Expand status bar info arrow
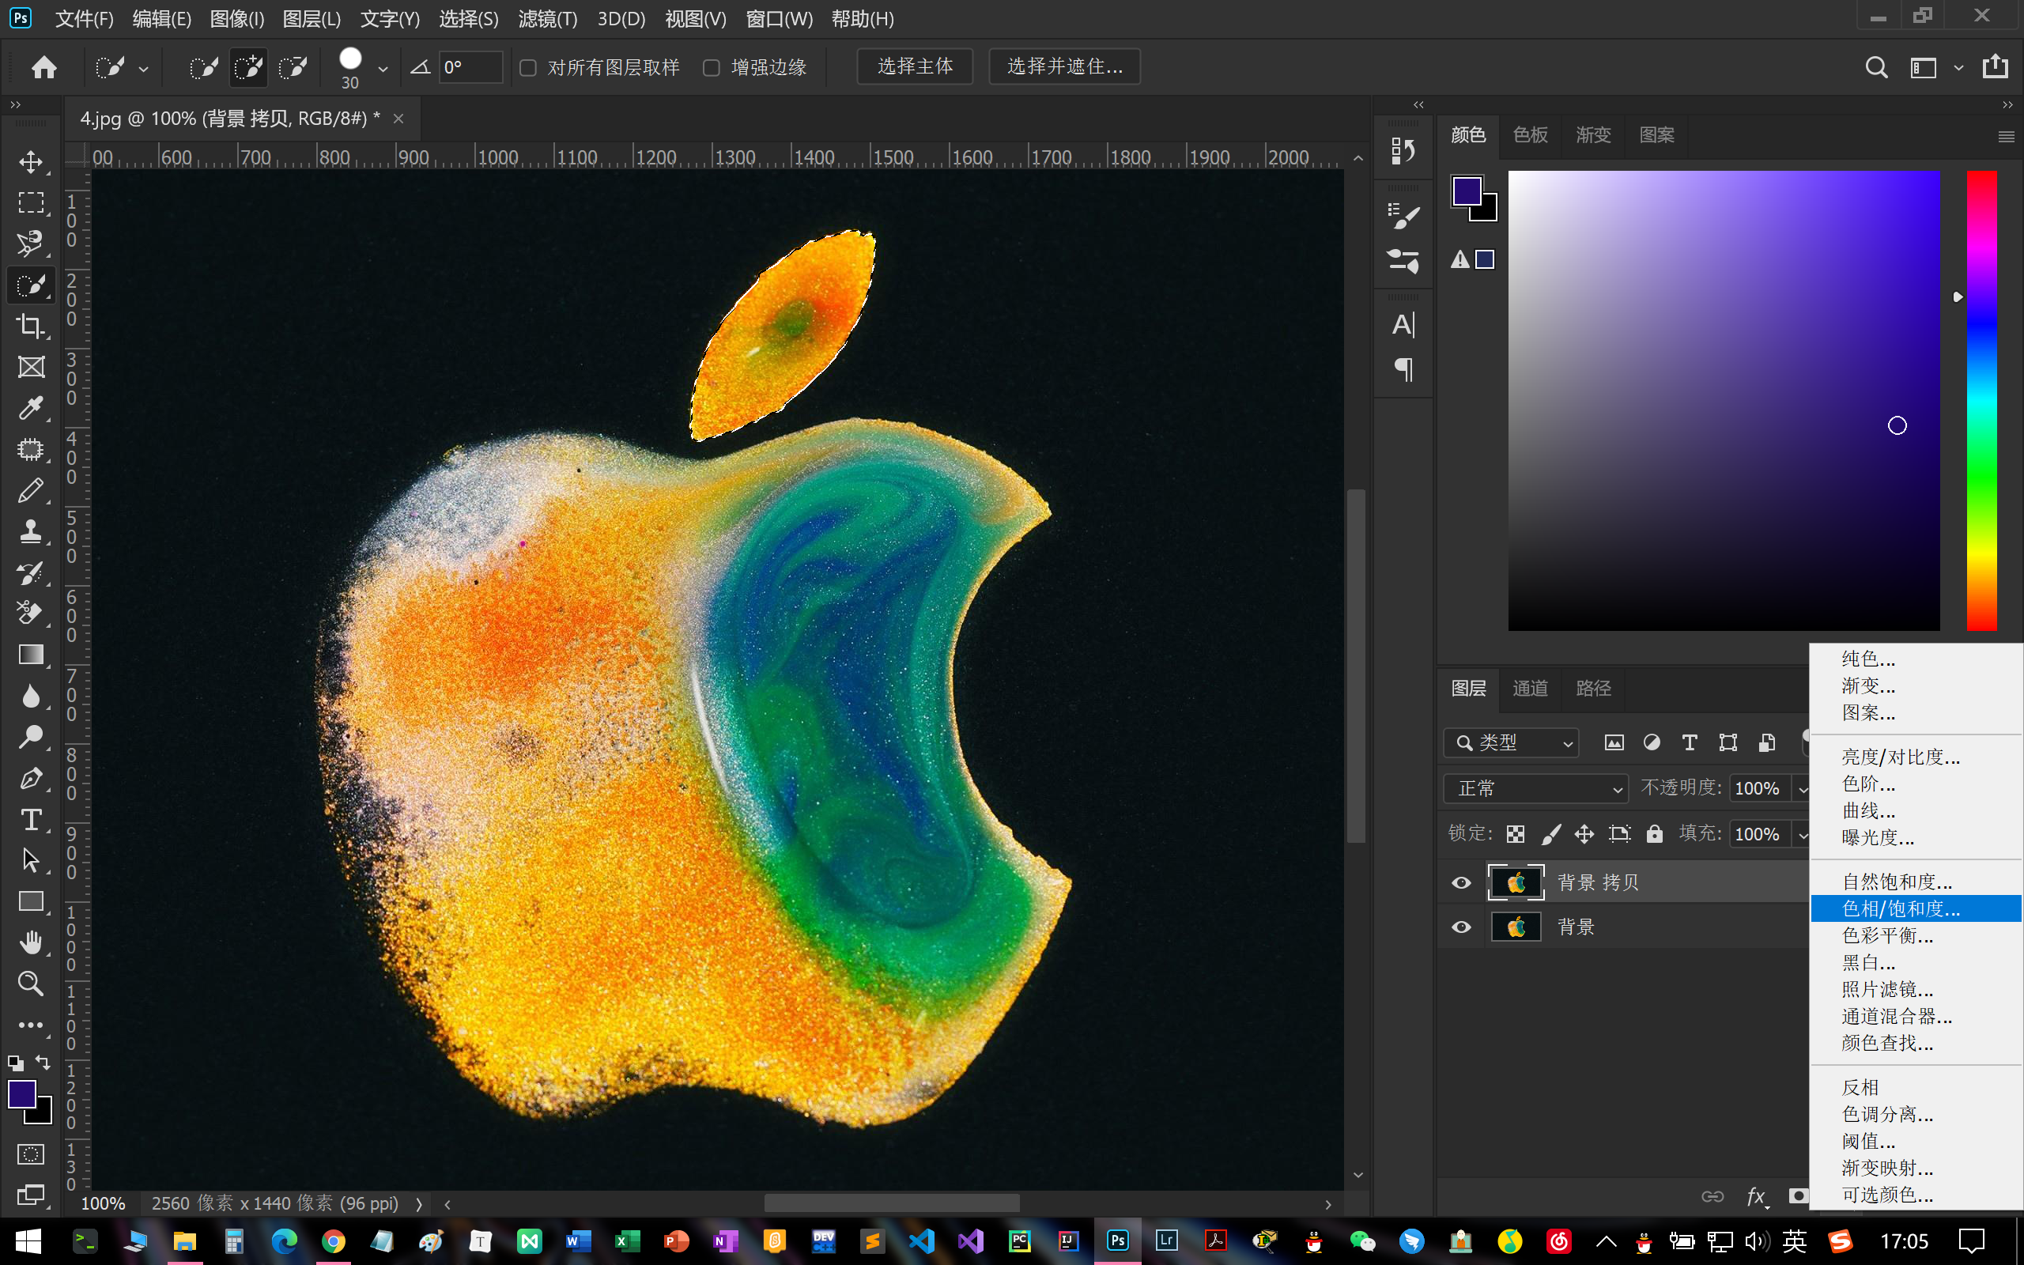Screen dimensions: 2024x1265 pos(419,1204)
